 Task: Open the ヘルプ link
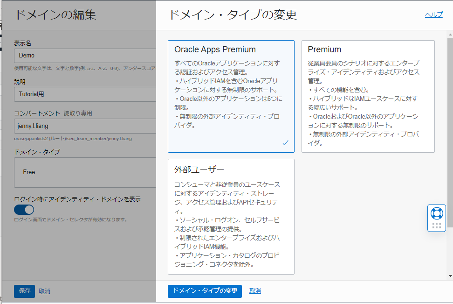[x=433, y=15]
